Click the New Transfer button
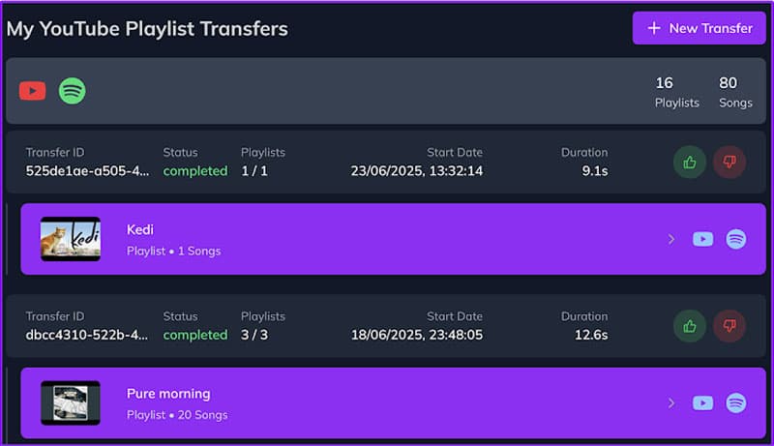This screenshot has width=774, height=446. pyautogui.click(x=699, y=28)
